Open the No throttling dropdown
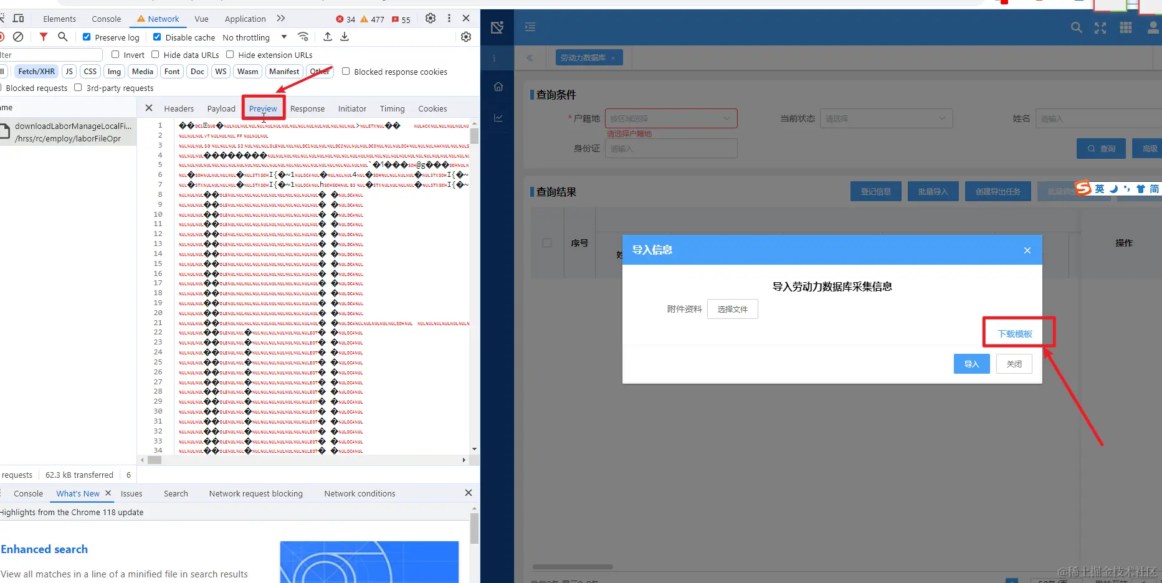The height and width of the screenshot is (583, 1162). point(255,37)
